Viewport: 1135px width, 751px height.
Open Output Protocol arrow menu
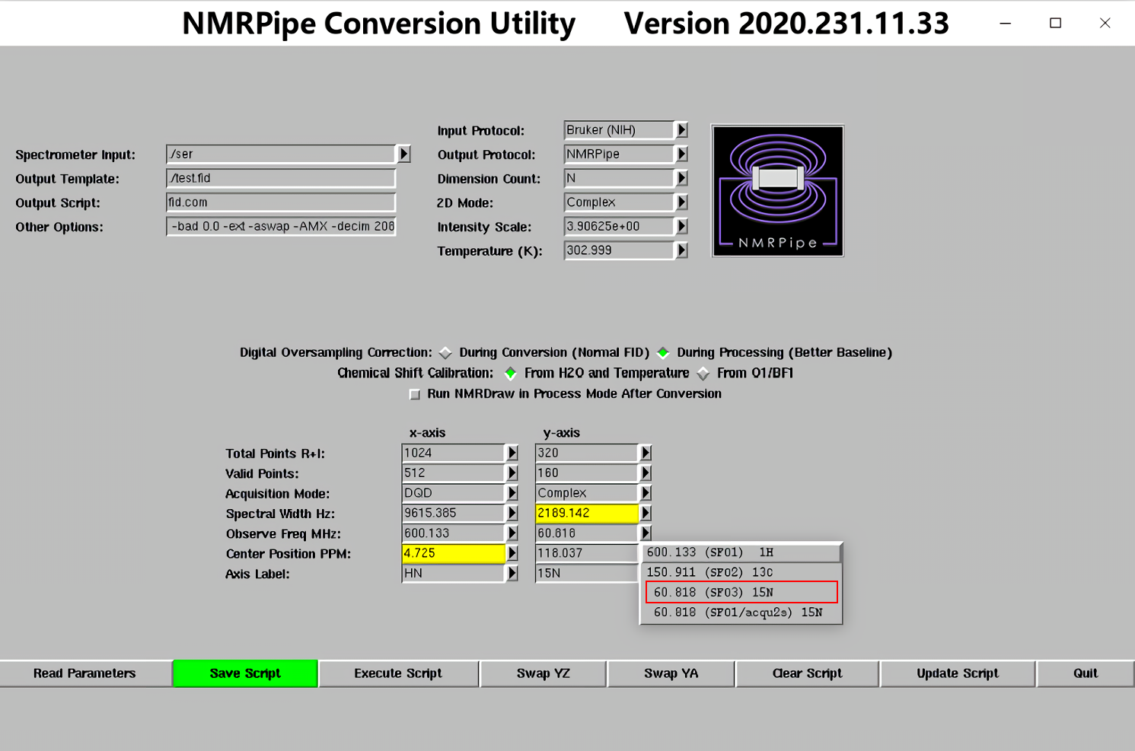[x=681, y=154]
